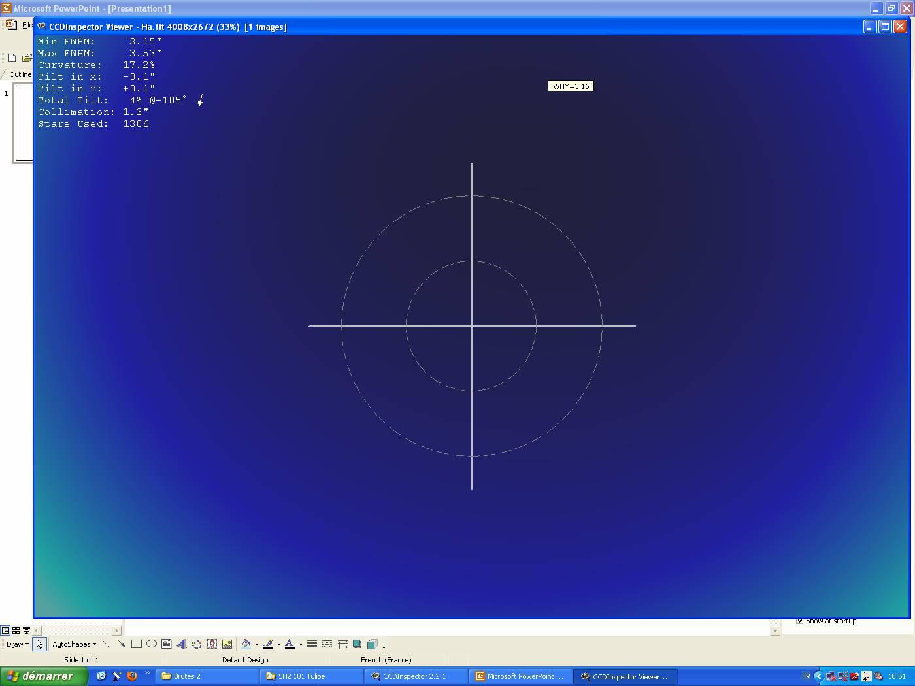Screen dimensions: 915x686
Task: Click the horizontal scrollbar left arrow
Action: tap(37, 630)
